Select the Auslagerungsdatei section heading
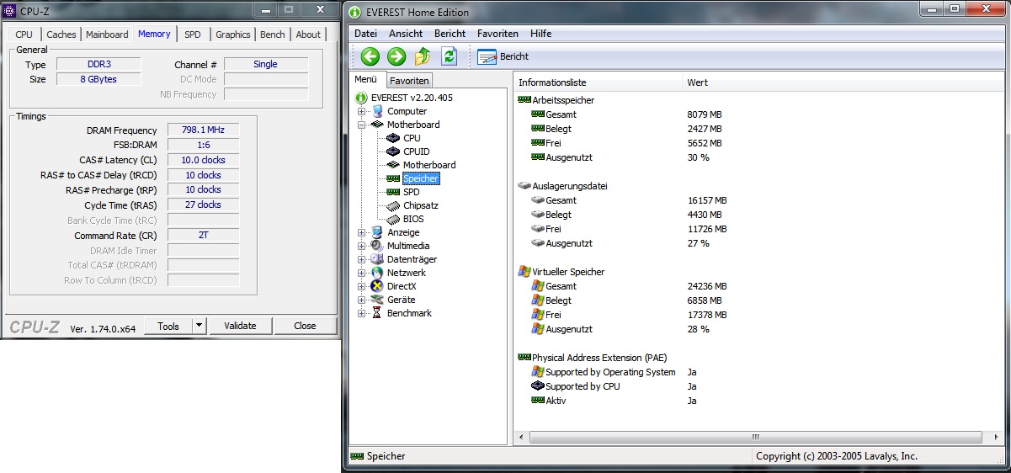This screenshot has height=473, width=1011. (570, 186)
